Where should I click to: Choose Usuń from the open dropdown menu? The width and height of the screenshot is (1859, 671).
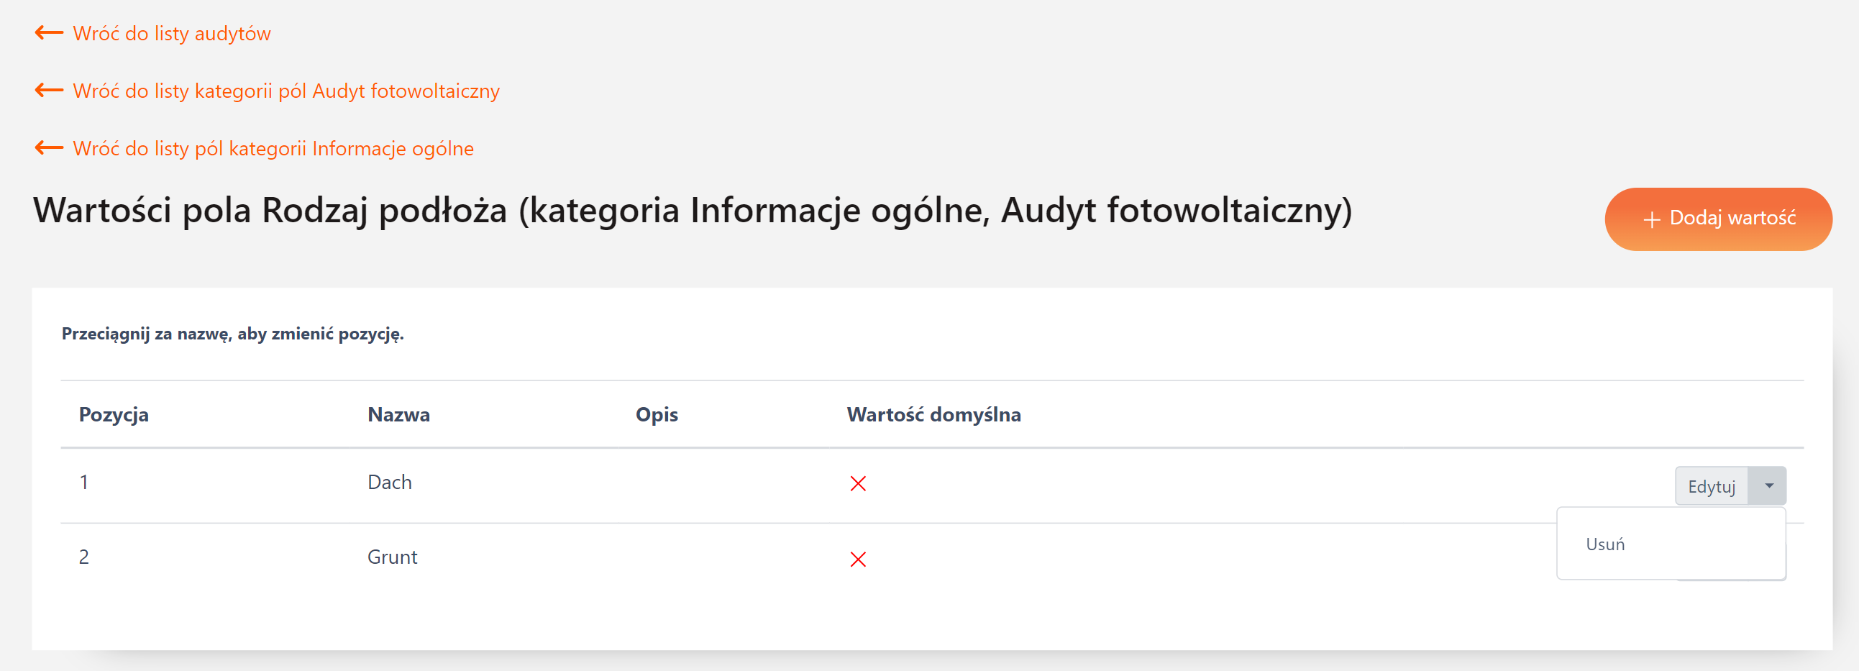pos(1605,544)
